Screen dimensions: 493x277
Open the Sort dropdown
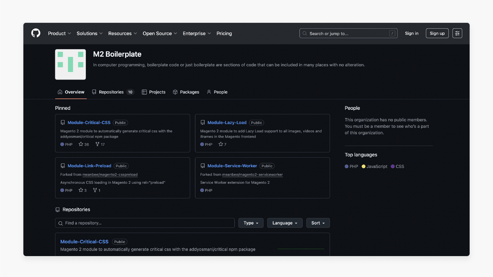pyautogui.click(x=318, y=223)
